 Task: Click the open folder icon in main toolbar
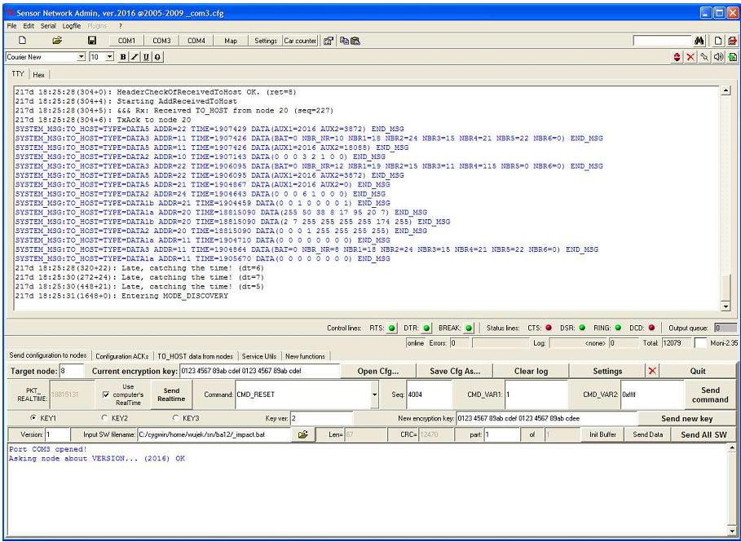[57, 41]
